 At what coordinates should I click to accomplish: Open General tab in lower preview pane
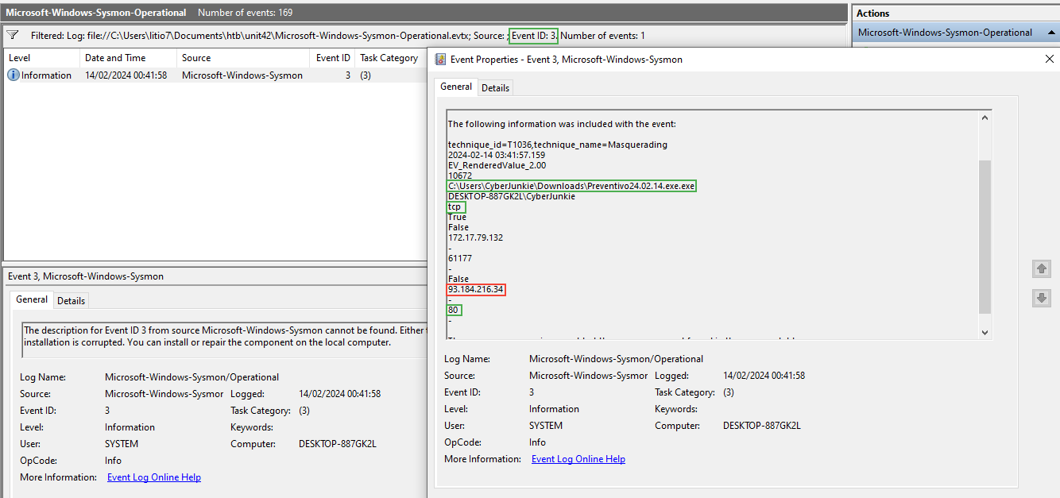(32, 299)
